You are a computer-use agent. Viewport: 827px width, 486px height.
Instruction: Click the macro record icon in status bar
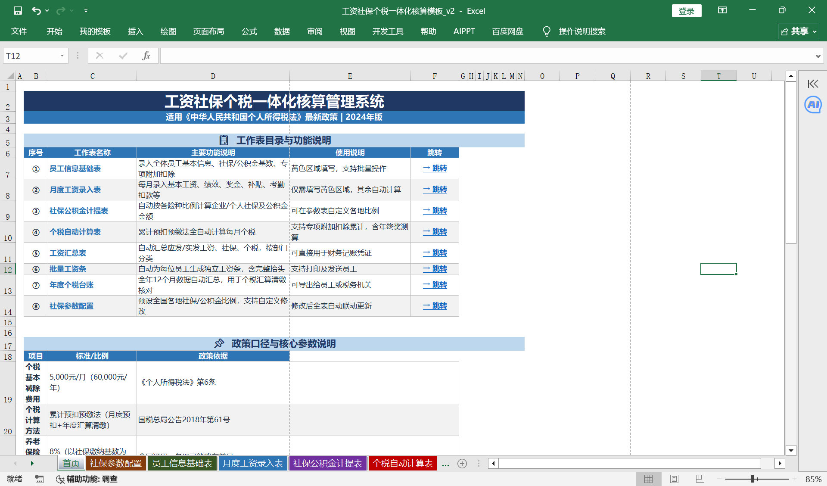tap(39, 479)
